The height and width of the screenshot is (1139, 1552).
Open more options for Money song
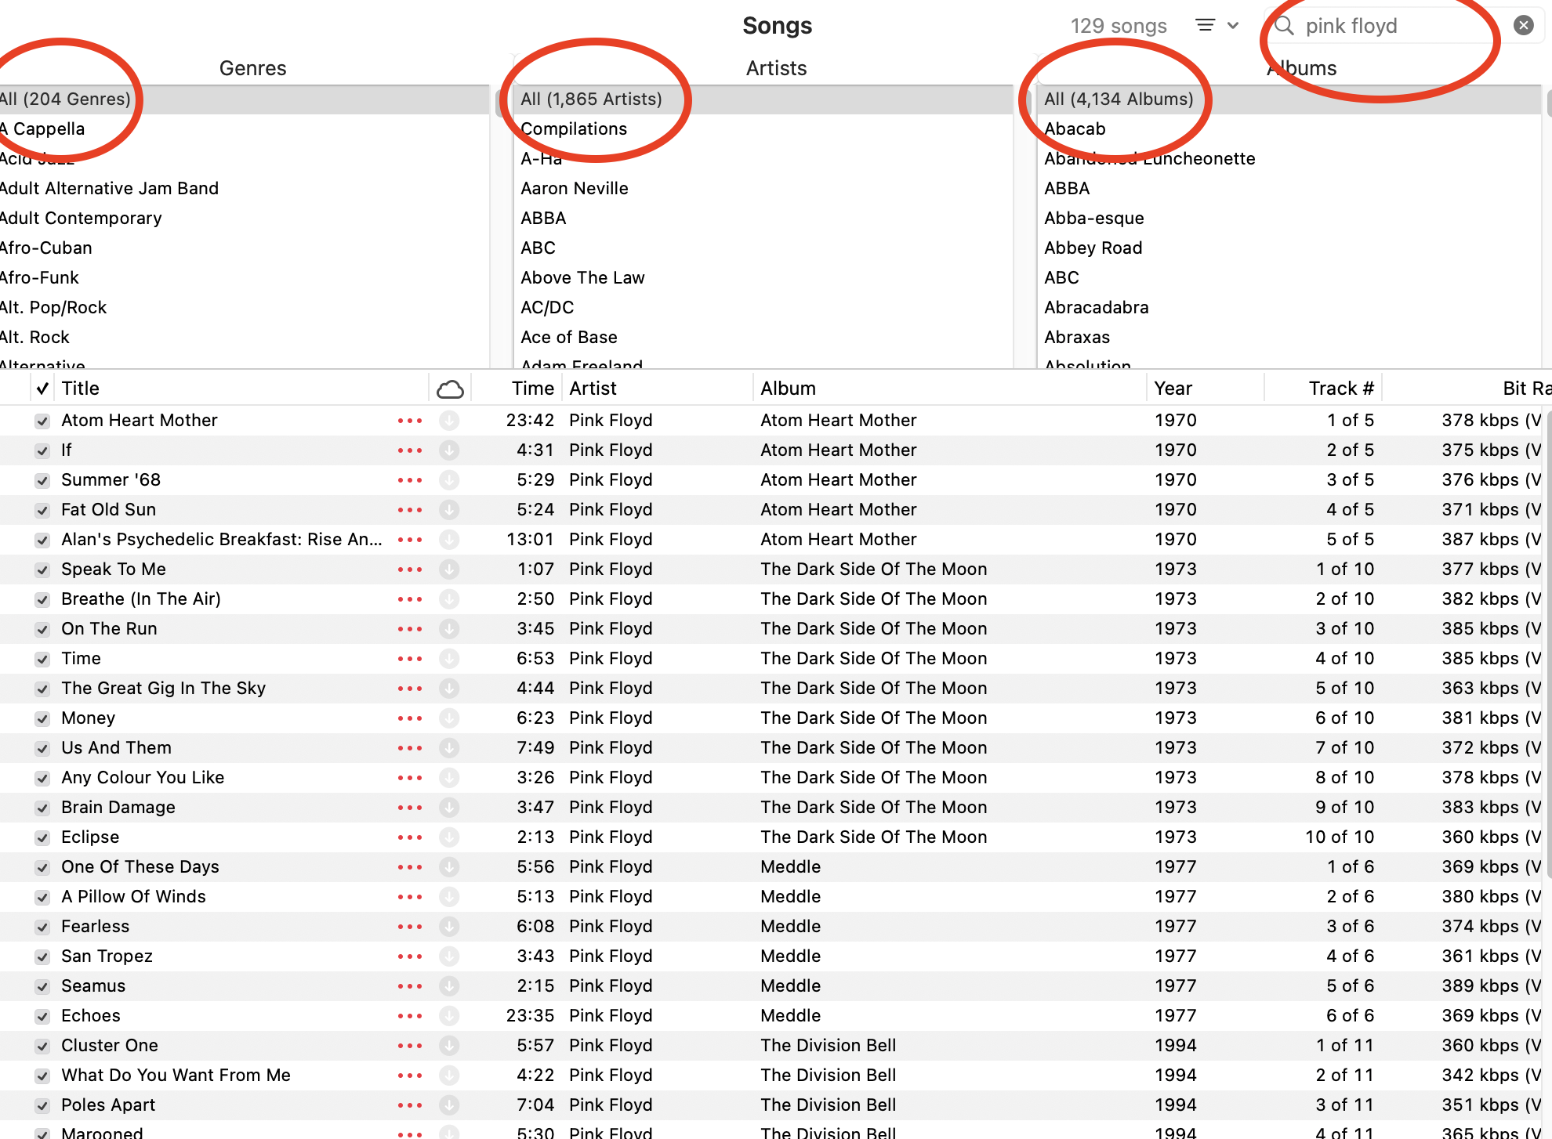(410, 718)
